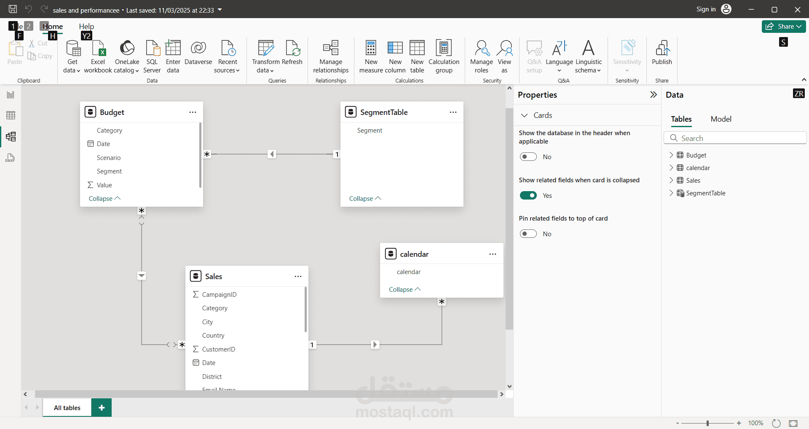Click the Share button
The height and width of the screenshot is (429, 809).
[784, 27]
